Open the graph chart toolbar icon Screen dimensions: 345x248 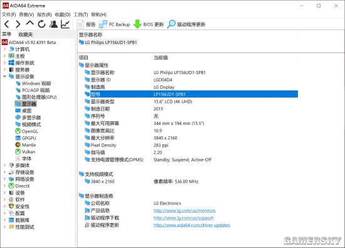click(65, 24)
